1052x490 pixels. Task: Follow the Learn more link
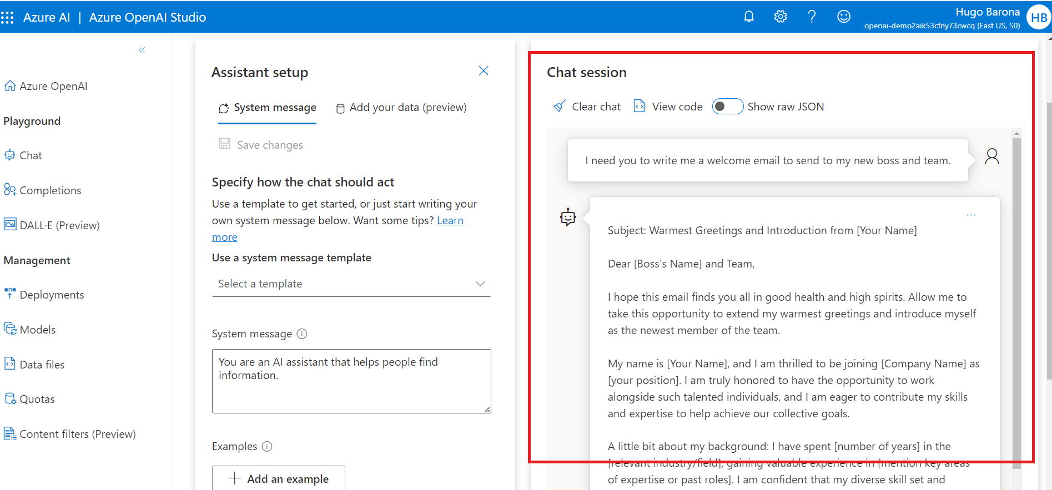pos(450,221)
